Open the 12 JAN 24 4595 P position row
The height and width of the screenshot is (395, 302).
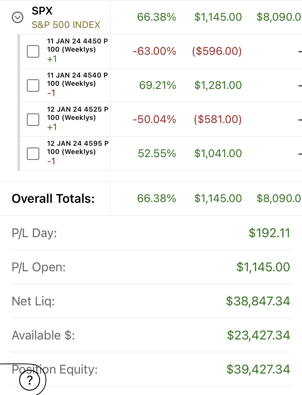(x=160, y=153)
